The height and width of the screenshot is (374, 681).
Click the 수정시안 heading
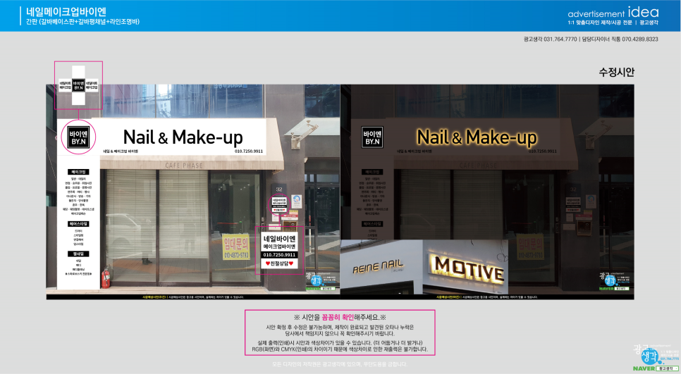point(616,72)
